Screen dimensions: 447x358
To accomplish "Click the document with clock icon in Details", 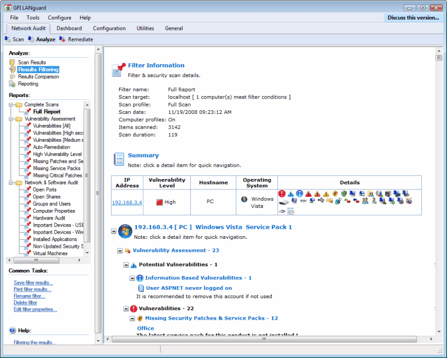I will [x=291, y=212].
